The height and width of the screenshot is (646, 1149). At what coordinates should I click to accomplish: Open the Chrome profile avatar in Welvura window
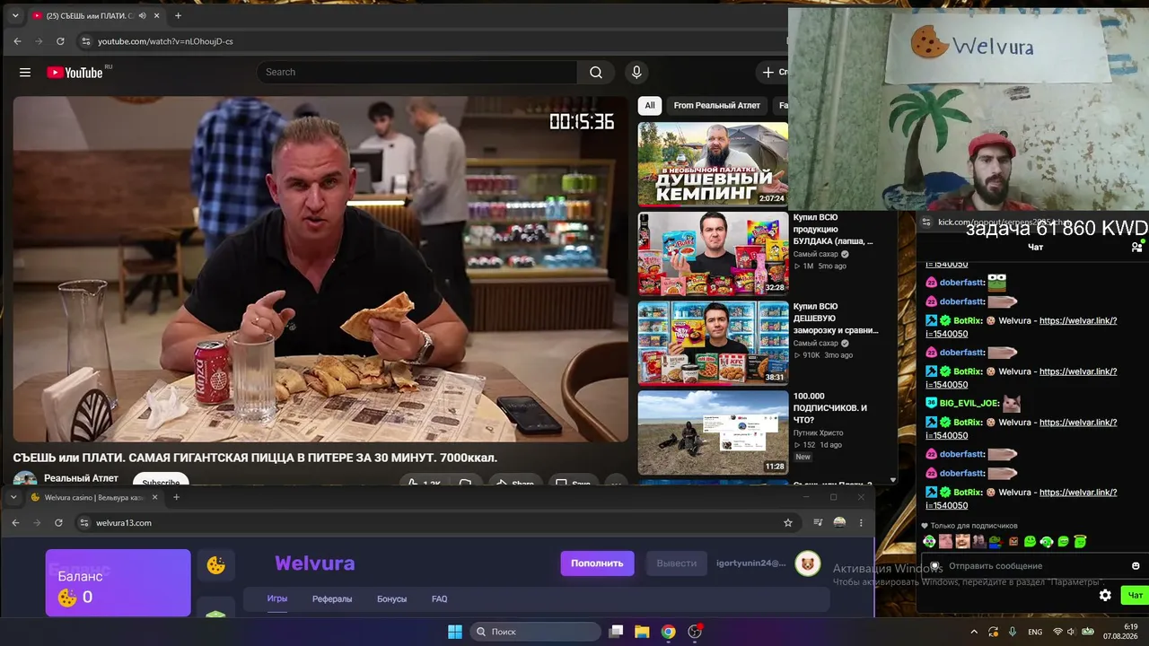pos(839,523)
